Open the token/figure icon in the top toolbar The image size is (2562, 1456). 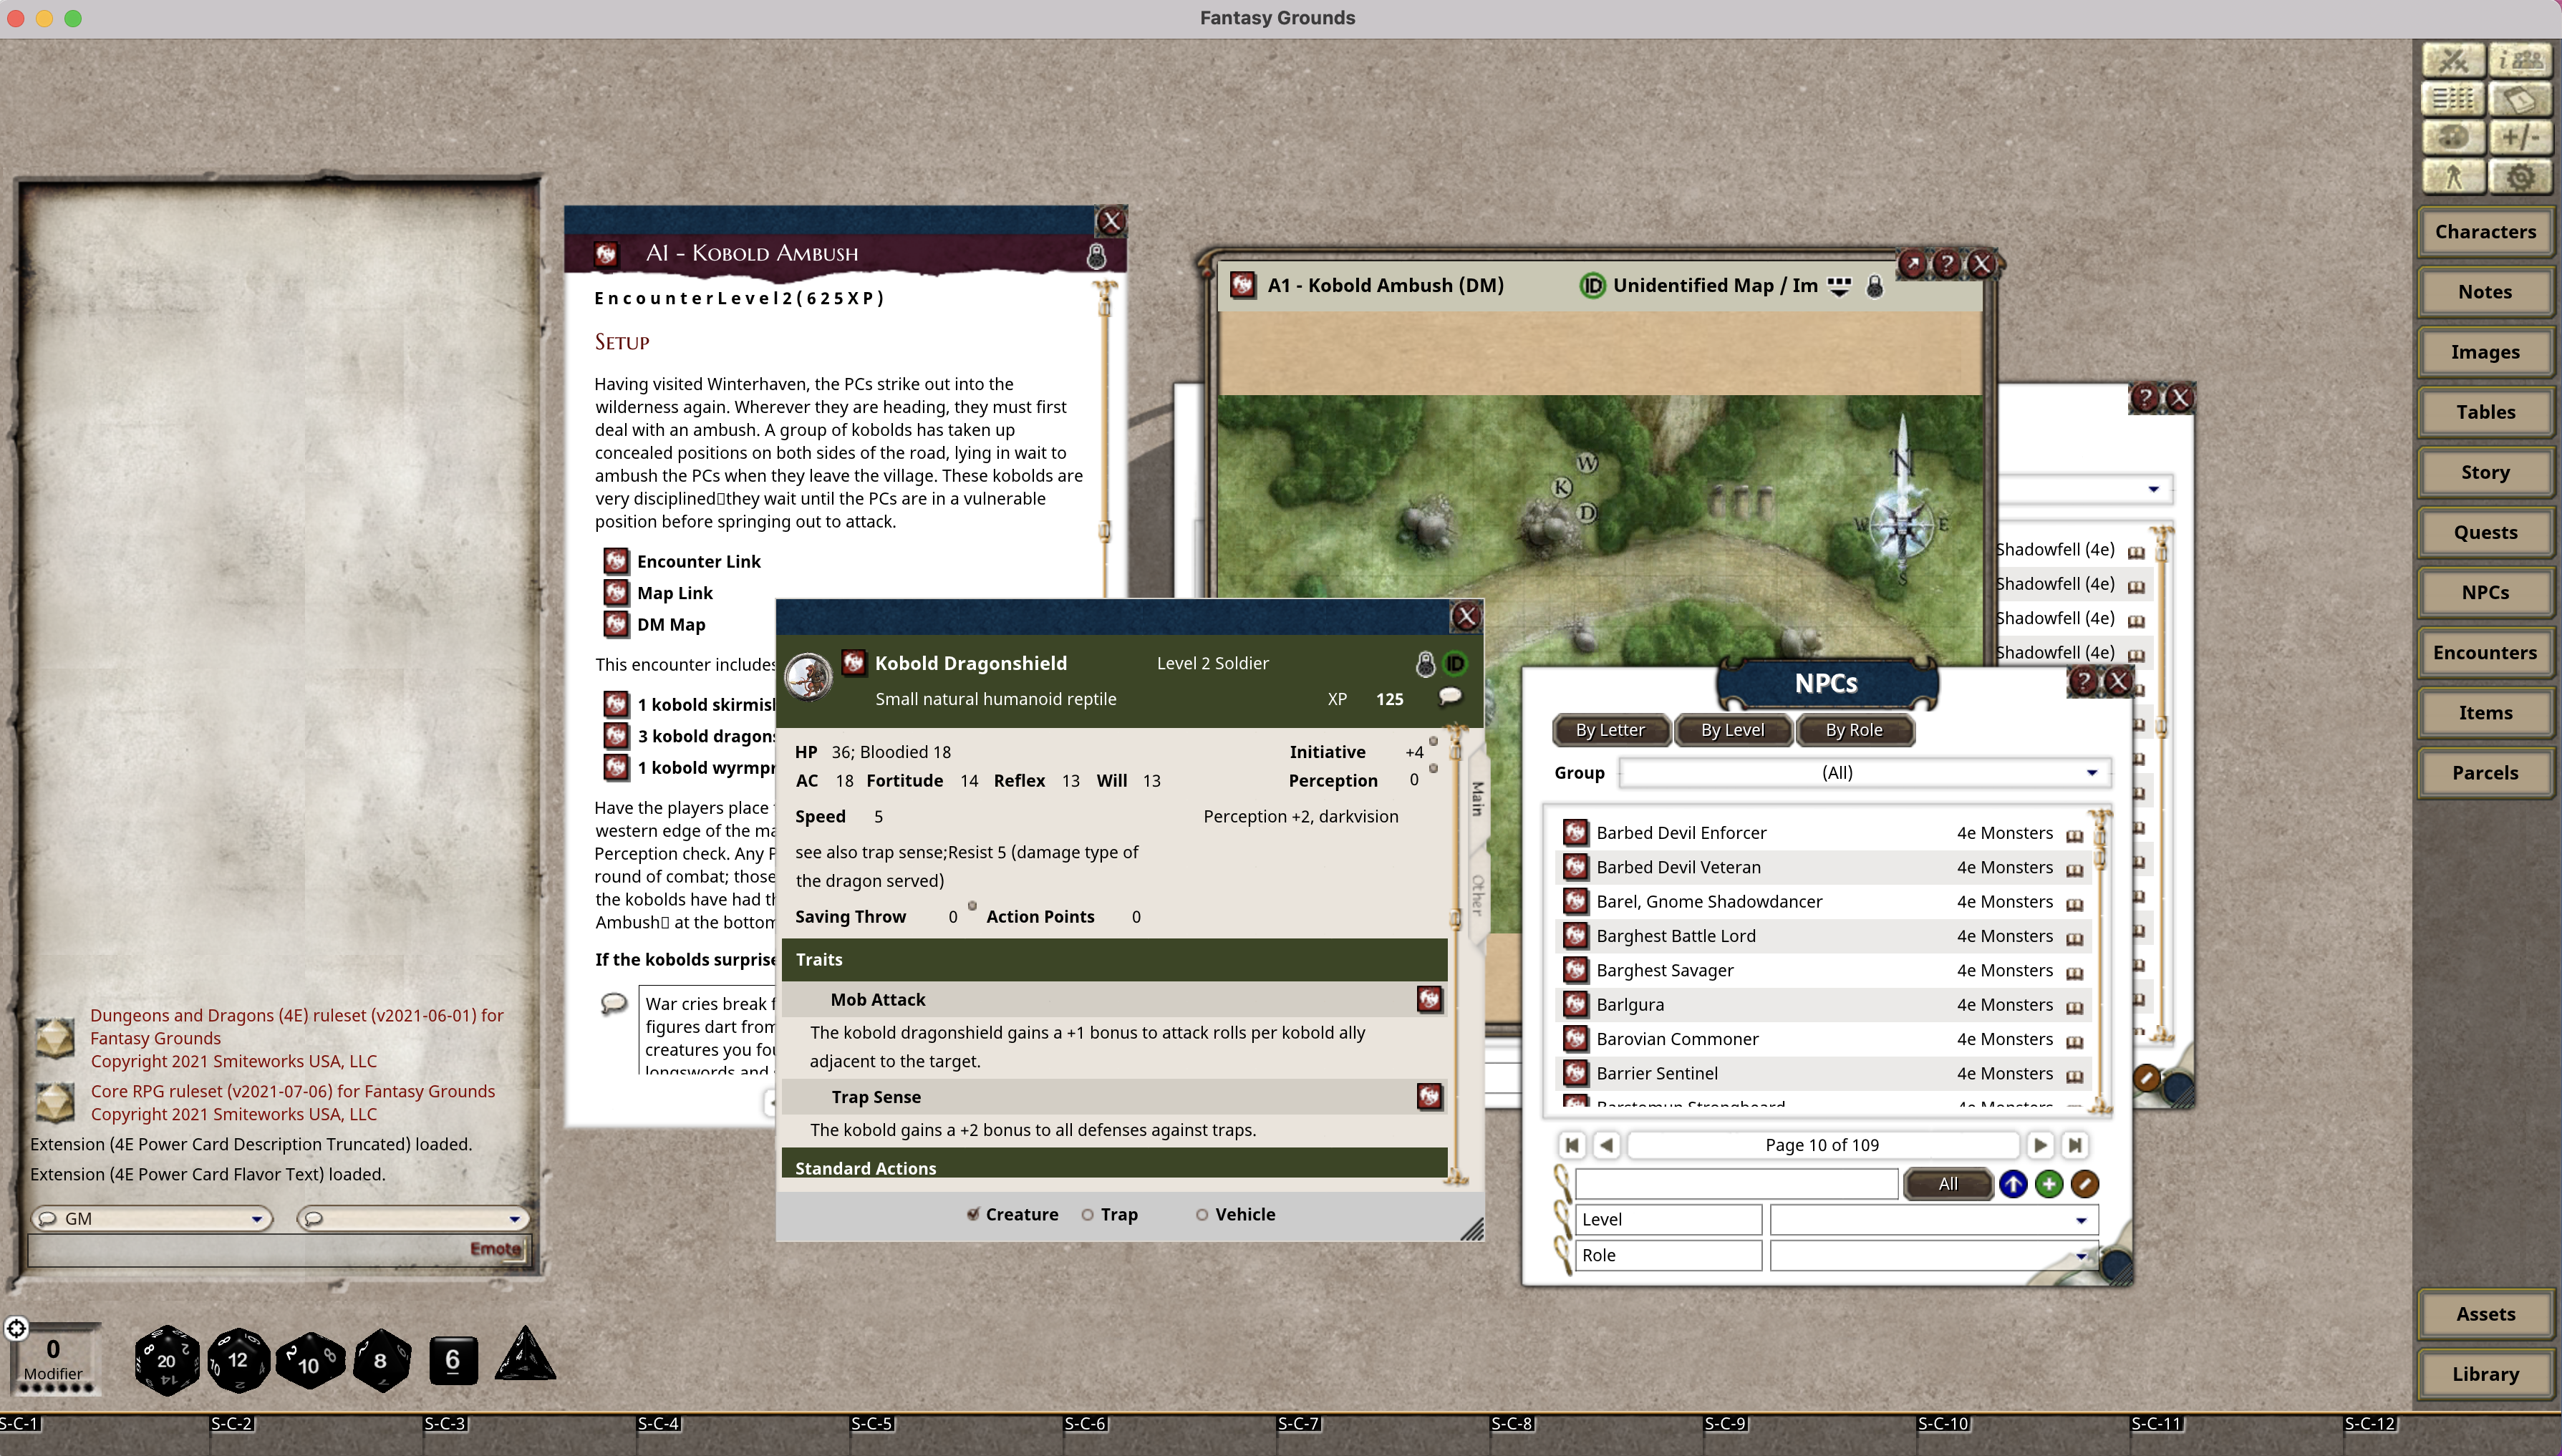tap(2452, 177)
